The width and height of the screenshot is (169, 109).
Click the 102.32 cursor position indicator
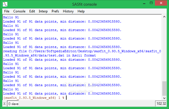click(x=161, y=104)
